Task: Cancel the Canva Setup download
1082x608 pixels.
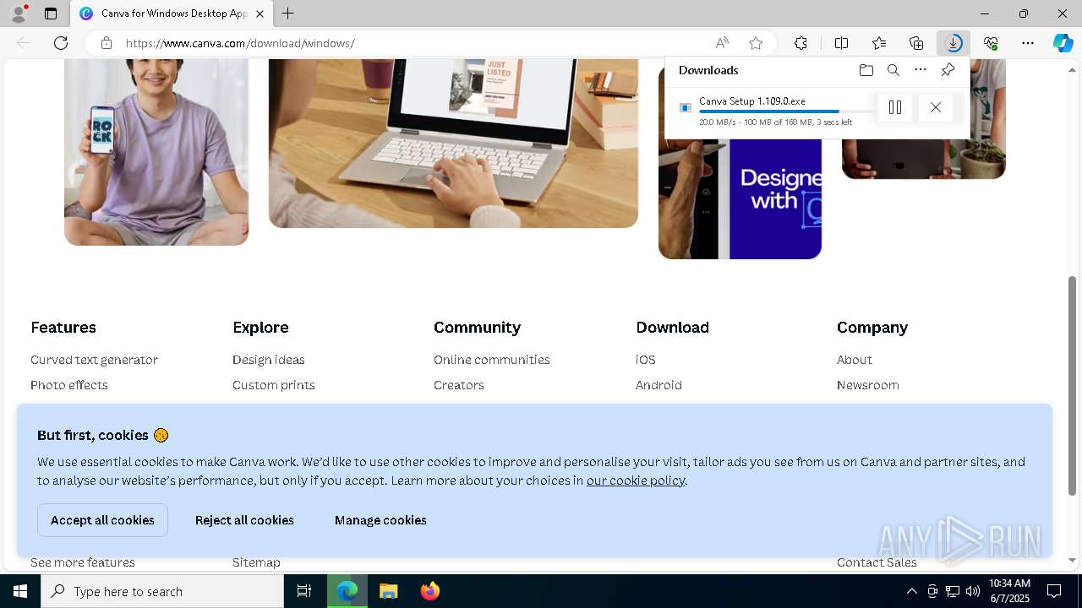Action: pos(935,107)
